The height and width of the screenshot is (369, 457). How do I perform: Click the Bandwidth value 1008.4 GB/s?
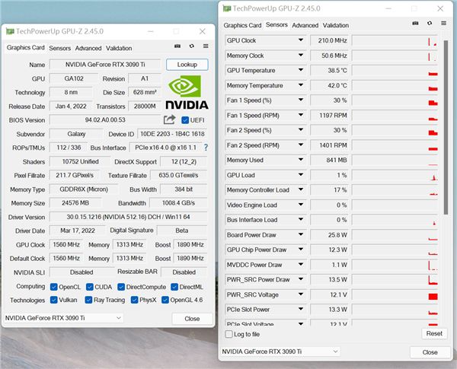178,203
